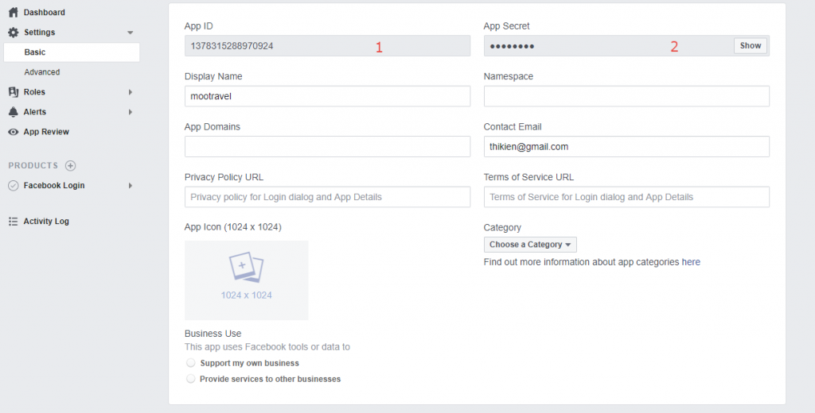815x413 pixels.
Task: Click the Alerts bell icon
Action: pyautogui.click(x=13, y=111)
